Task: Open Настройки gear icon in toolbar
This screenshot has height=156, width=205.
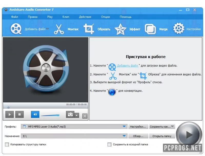Action: [x=179, y=28]
